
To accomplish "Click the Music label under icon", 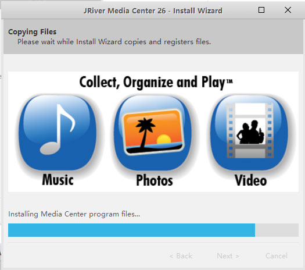I will [58, 180].
